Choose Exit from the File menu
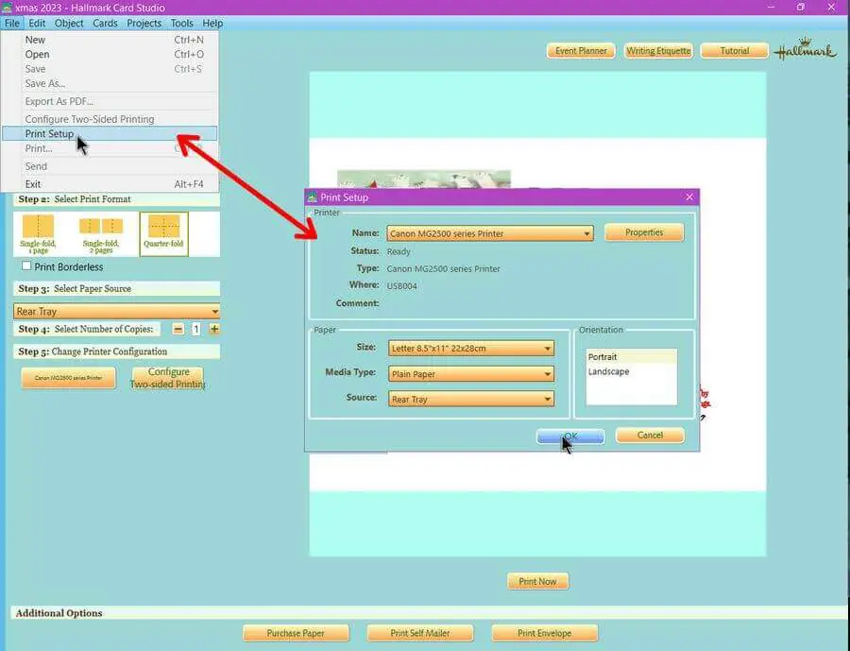This screenshot has height=651, width=850. pos(110,184)
